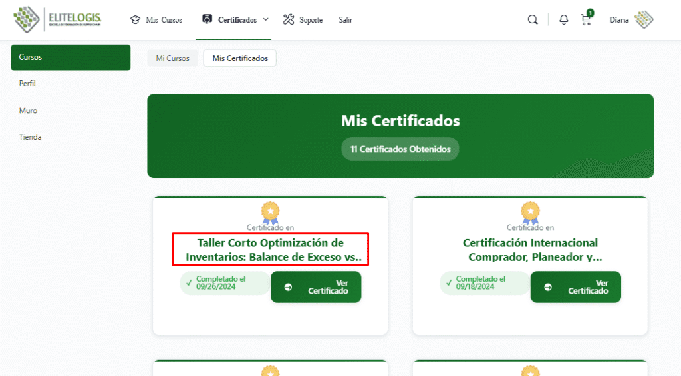Click Salir to log out
This screenshot has height=376, width=681.
click(345, 20)
